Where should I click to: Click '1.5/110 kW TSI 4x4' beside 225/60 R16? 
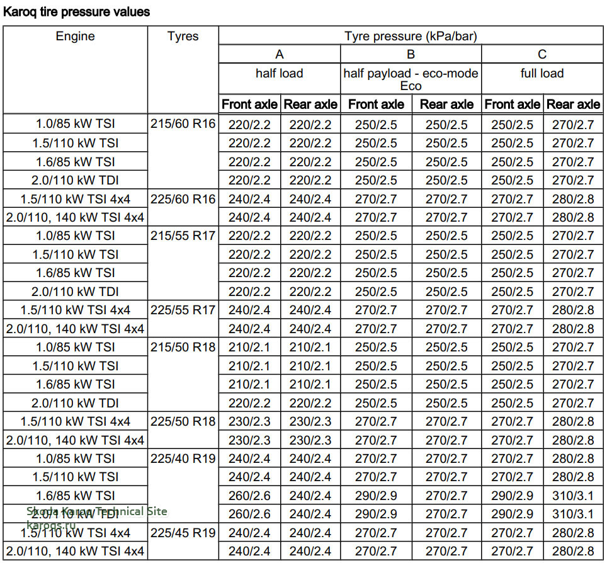click(75, 199)
